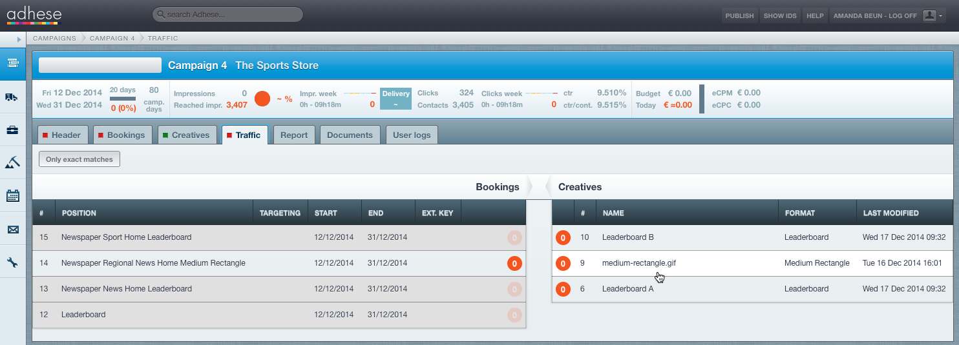Select Newspaper Sport Home Leaderboard booking
The image size is (959, 345).
coord(279,237)
